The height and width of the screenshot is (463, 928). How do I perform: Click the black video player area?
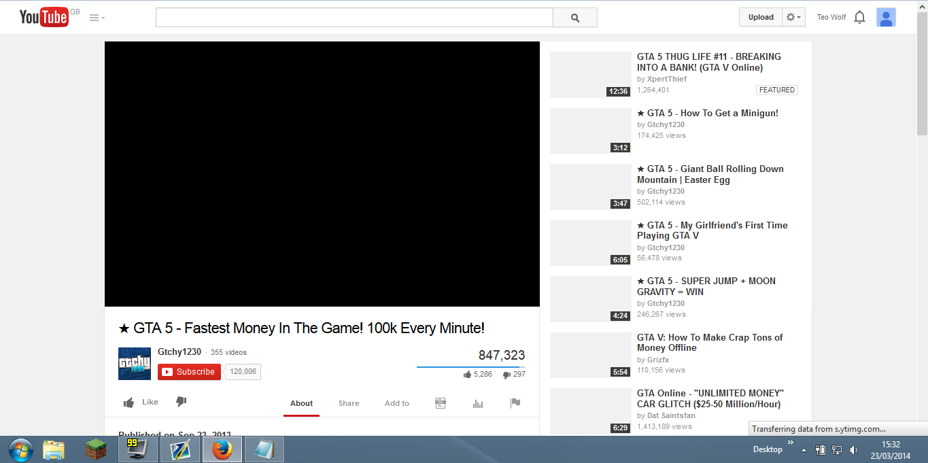coord(322,174)
